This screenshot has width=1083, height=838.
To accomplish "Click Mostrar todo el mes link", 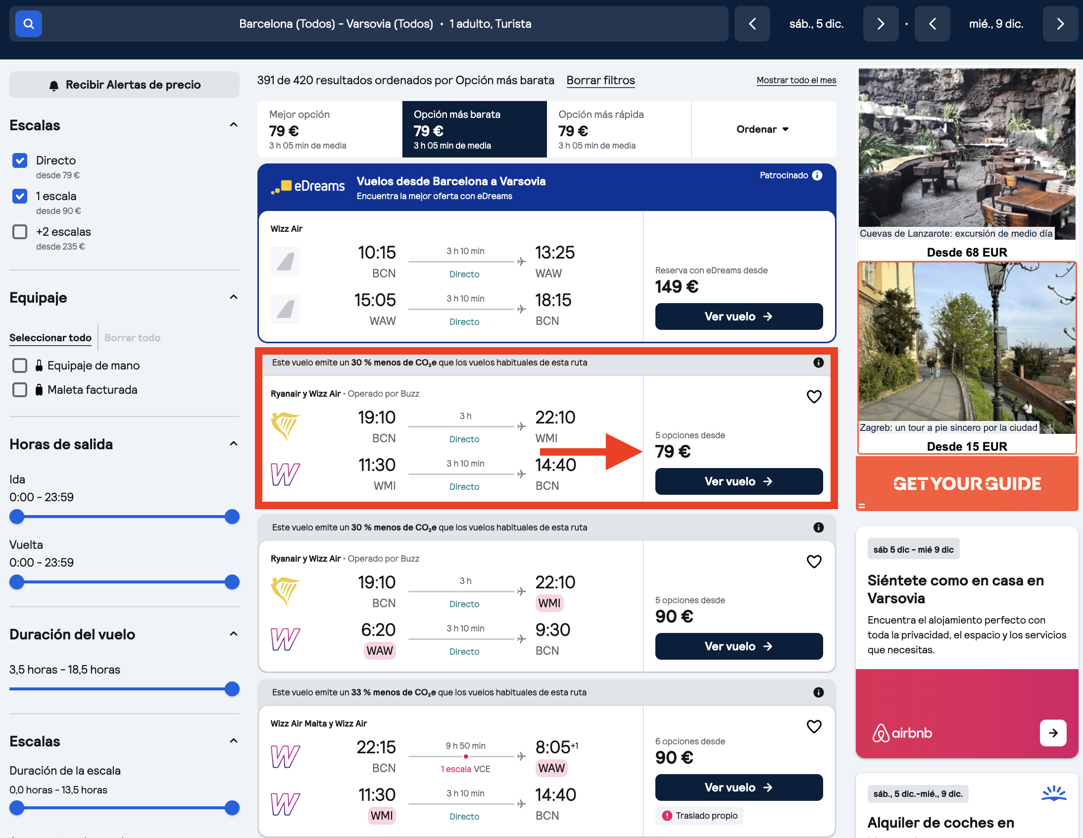I will point(796,80).
